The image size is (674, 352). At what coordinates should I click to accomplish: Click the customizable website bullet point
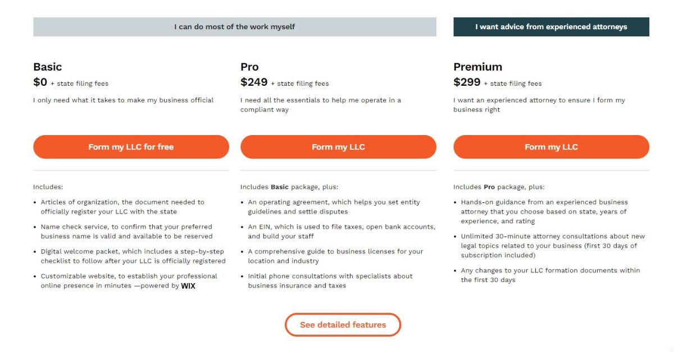pos(126,280)
